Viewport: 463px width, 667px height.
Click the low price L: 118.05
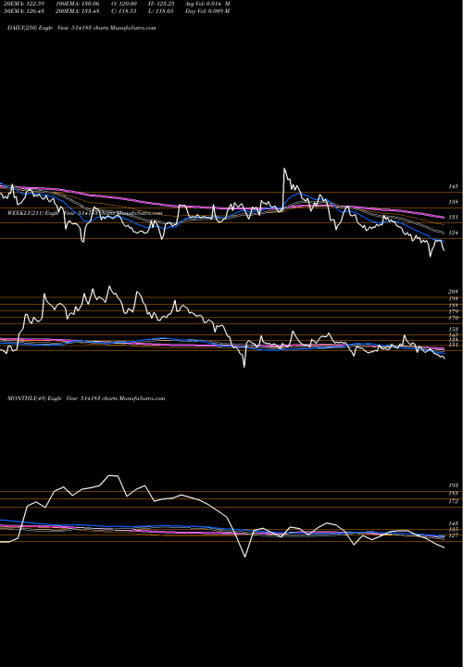[x=161, y=11]
